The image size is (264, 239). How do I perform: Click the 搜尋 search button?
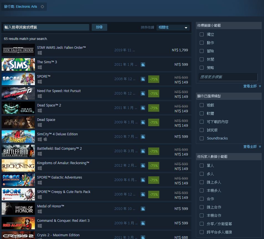click(99, 27)
